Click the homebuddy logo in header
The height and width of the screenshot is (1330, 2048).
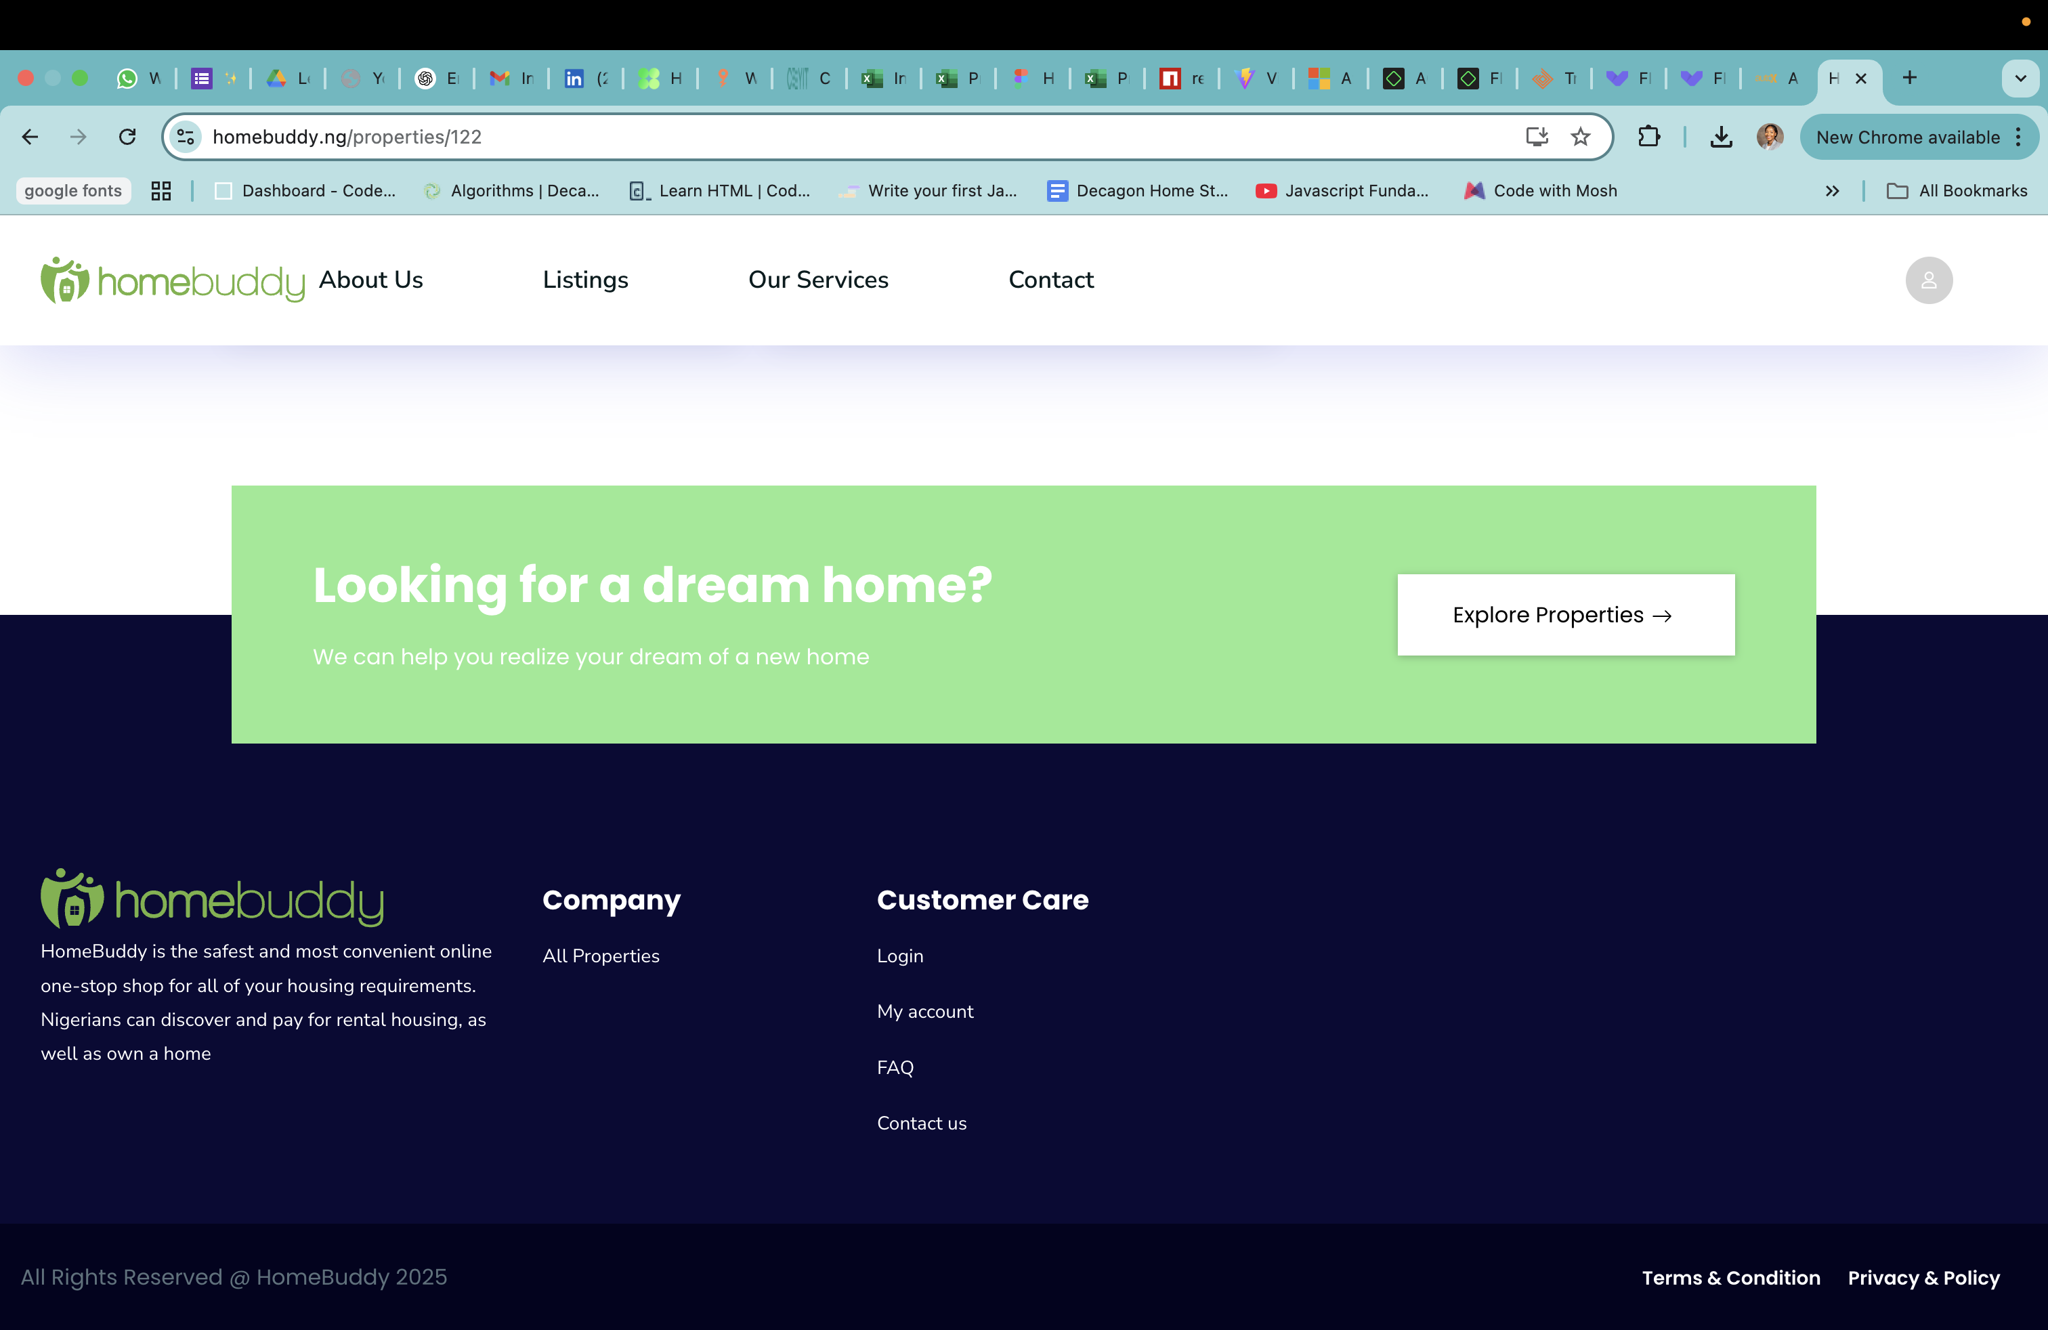tap(172, 280)
